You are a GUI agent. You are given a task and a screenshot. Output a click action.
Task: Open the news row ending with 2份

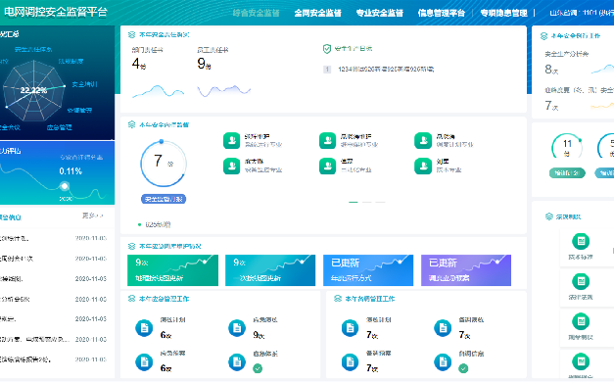click(54, 359)
